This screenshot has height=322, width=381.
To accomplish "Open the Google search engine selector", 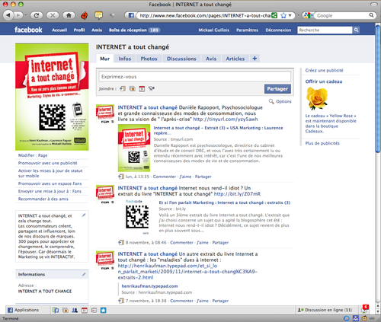I will click(308, 15).
